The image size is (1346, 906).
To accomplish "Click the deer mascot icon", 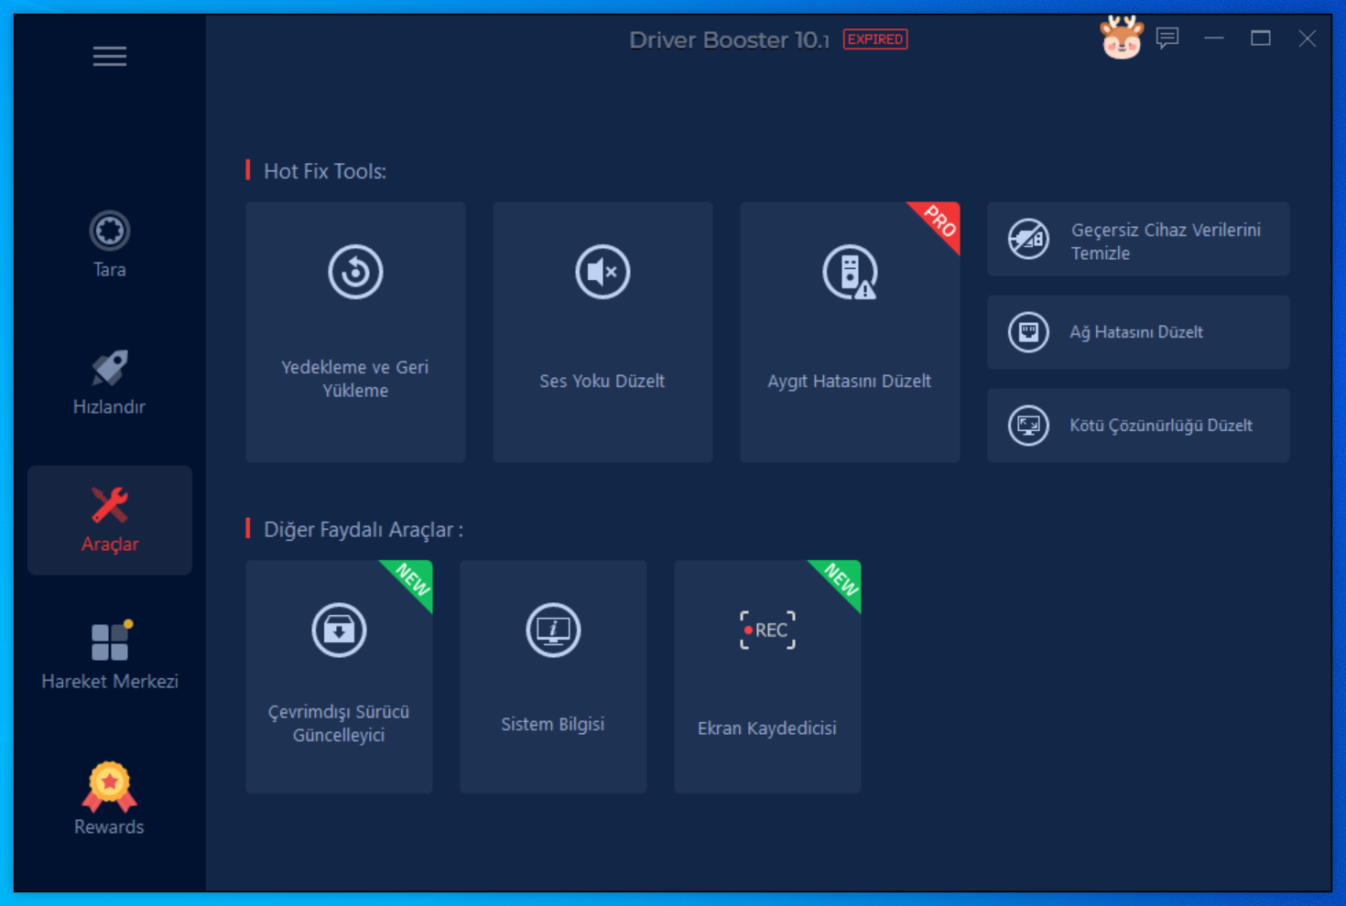I will click(x=1121, y=38).
